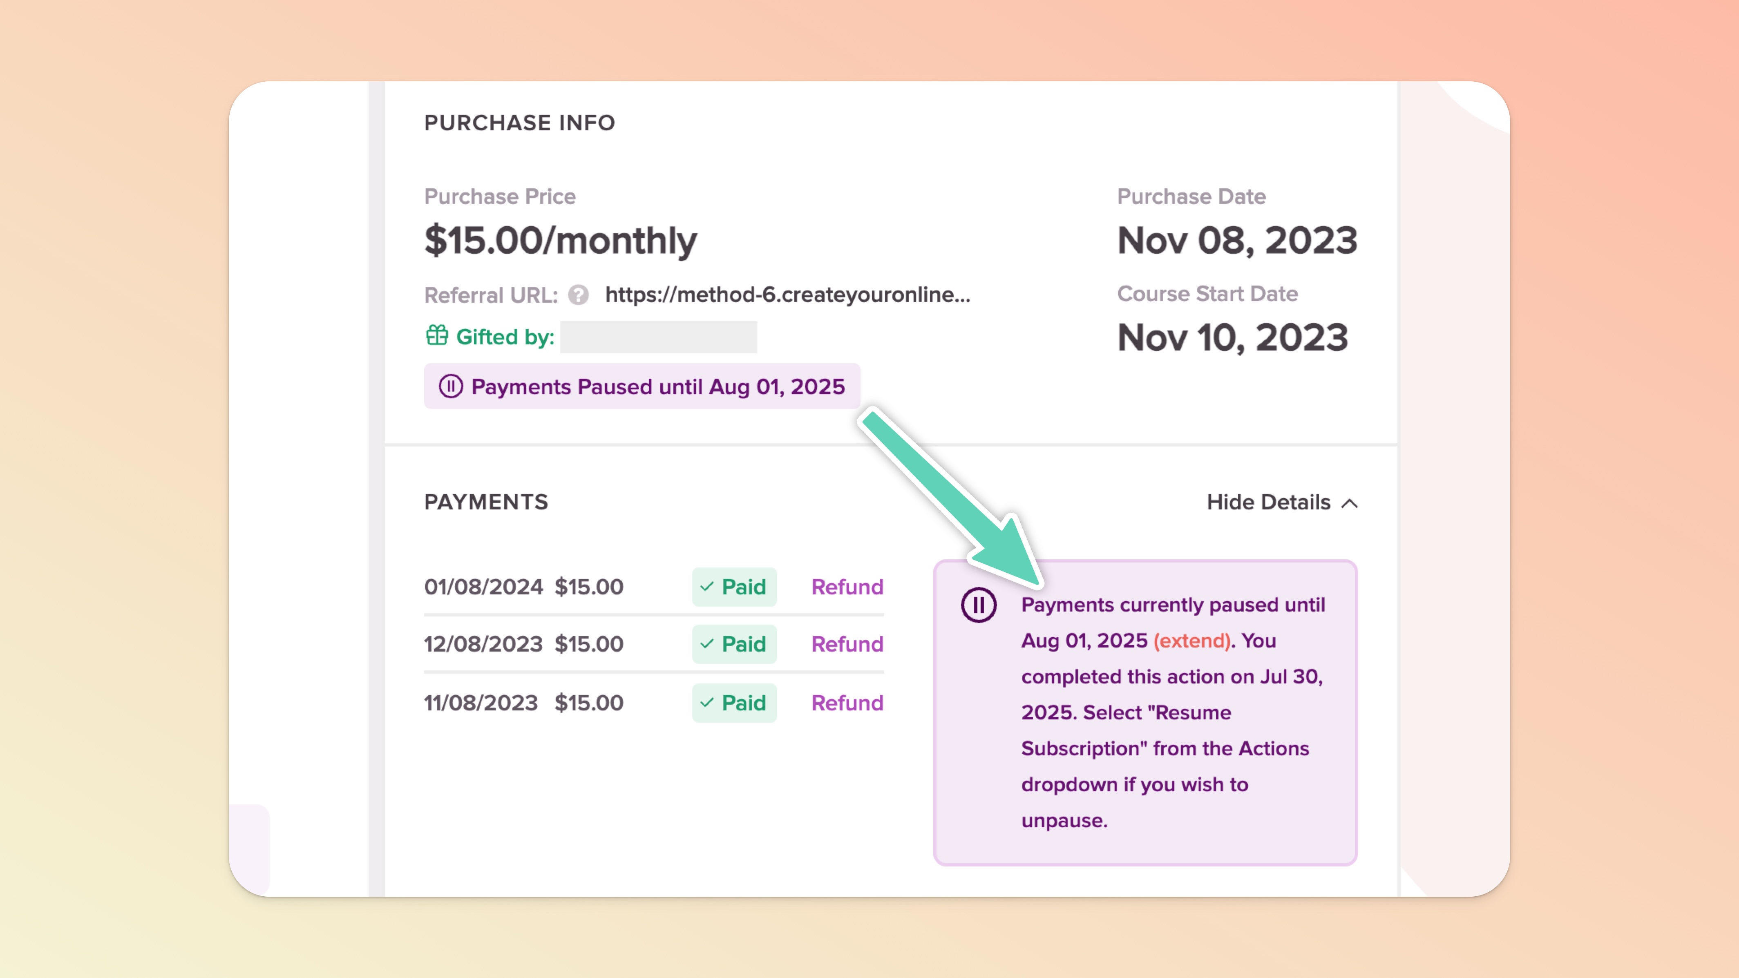This screenshot has width=1739, height=978.
Task: Click the large pause icon in notice box
Action: [x=978, y=605]
